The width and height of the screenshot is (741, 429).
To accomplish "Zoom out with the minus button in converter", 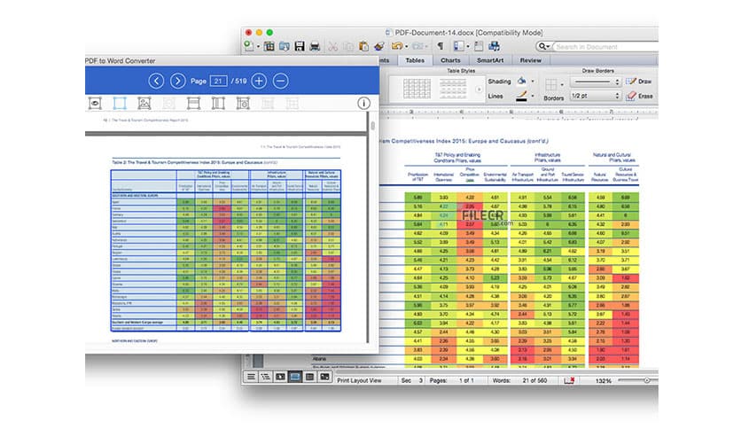I will tap(280, 81).
